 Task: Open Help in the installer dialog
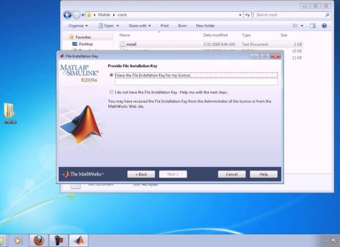tap(263, 174)
